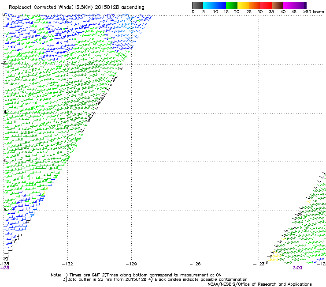This screenshot has width=326, height=287.
Task: Click the date '20150128' in the title
Action: (107, 7)
